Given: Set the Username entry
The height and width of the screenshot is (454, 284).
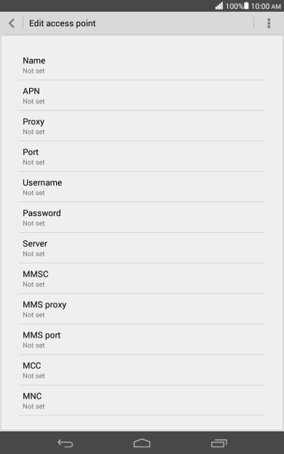Looking at the screenshot, I should tap(142, 187).
